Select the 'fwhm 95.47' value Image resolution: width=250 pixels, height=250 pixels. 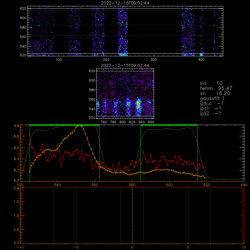[x=216, y=88]
